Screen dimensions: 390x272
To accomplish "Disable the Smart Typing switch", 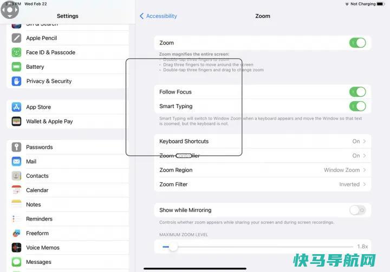I will pos(357,107).
